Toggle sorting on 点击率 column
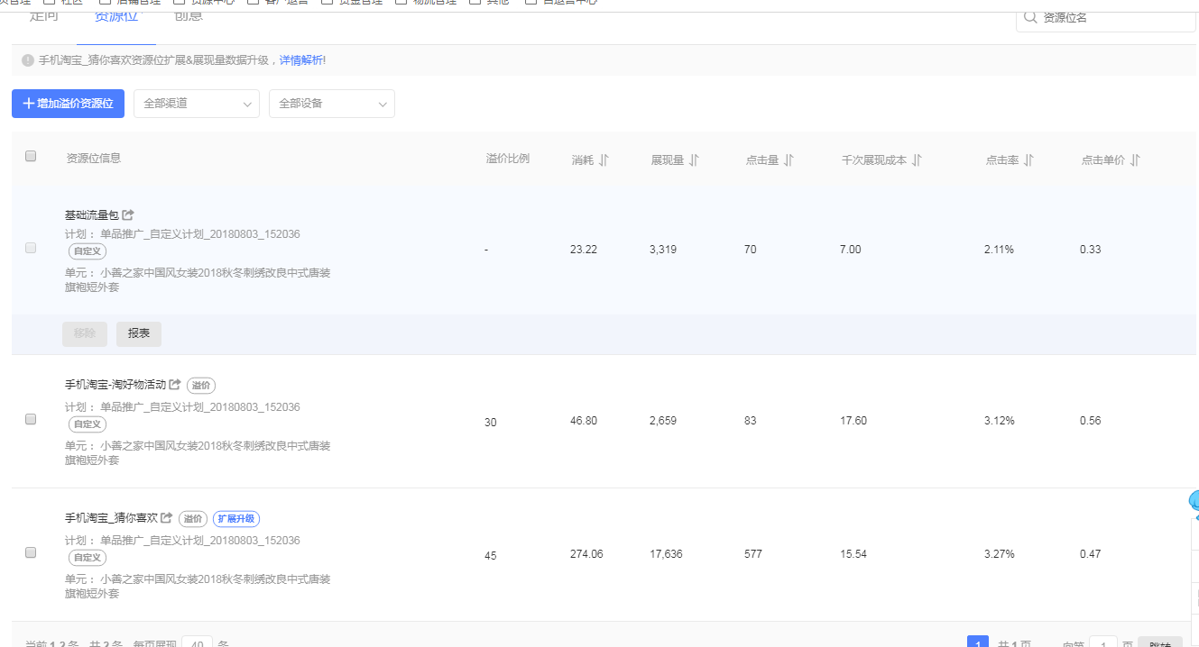The width and height of the screenshot is (1199, 647). point(1028,160)
